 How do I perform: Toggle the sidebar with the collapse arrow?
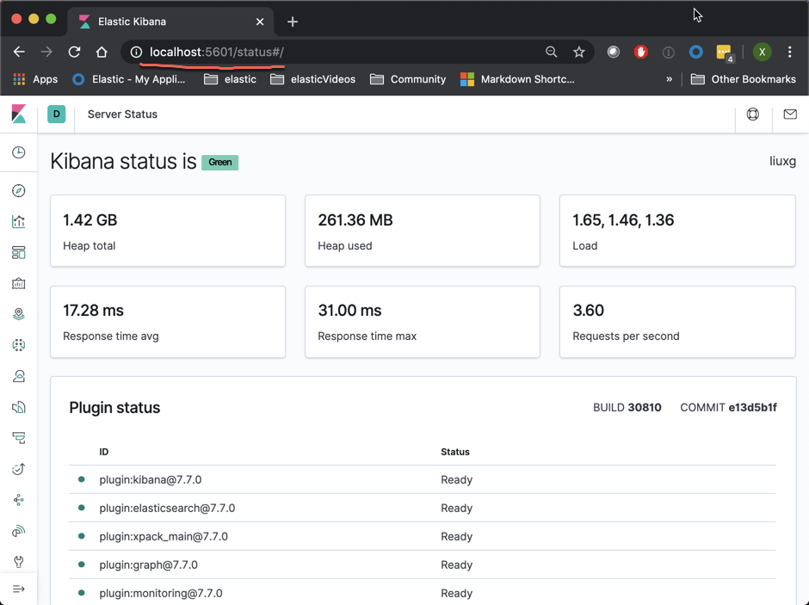click(18, 590)
